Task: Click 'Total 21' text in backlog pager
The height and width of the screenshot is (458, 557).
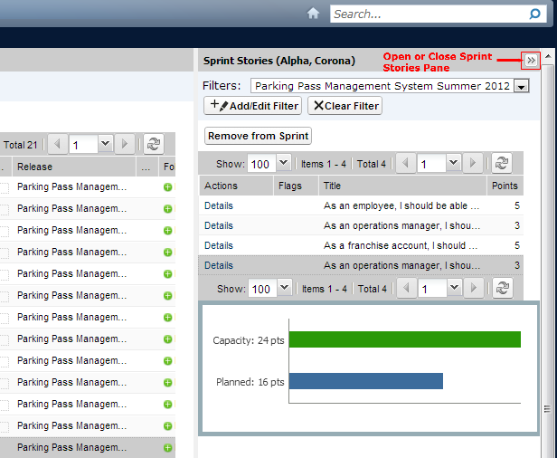Action: point(20,145)
